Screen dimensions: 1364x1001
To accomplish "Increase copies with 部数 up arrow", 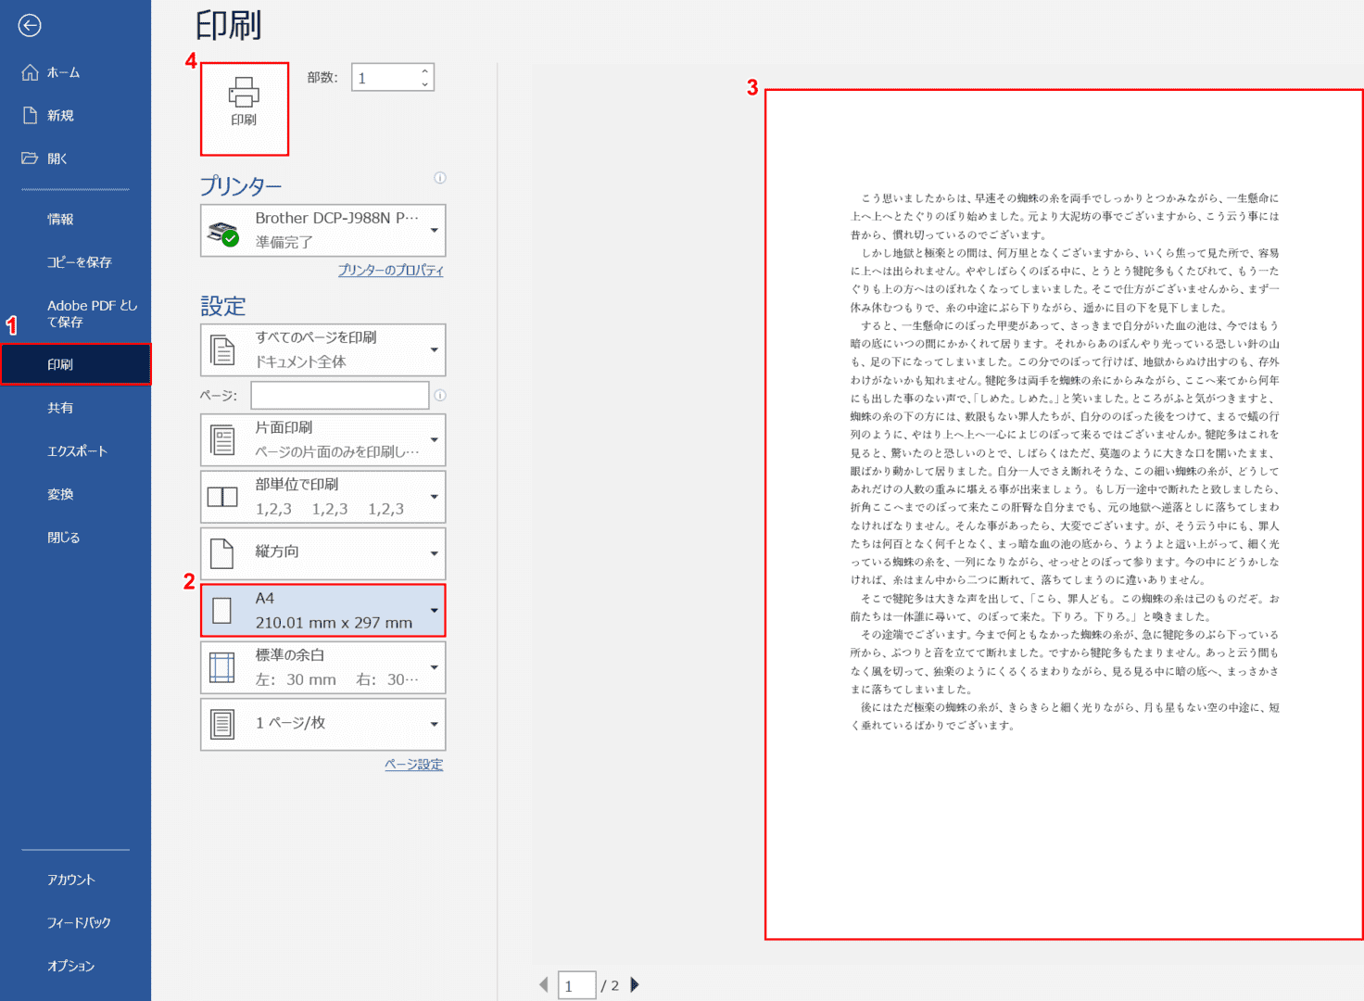I will click(425, 70).
